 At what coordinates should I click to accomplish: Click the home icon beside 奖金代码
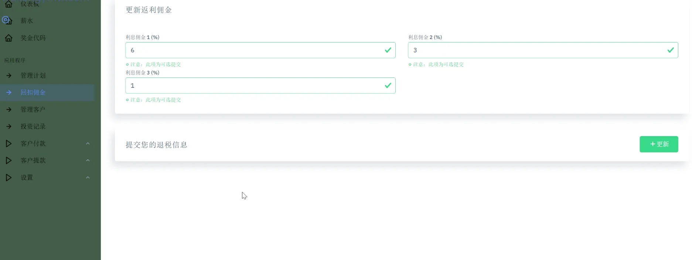8,38
